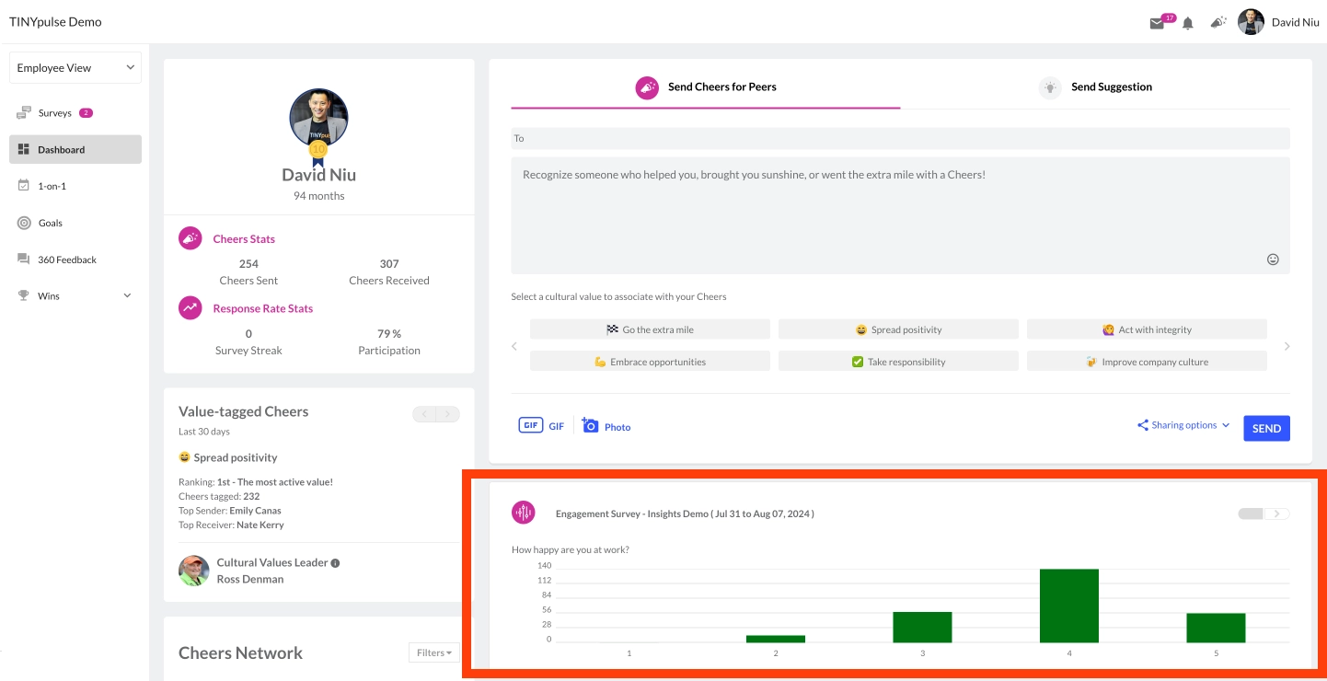Open the inbox showing 17 unread messages
The image size is (1327, 681).
coord(1159,21)
